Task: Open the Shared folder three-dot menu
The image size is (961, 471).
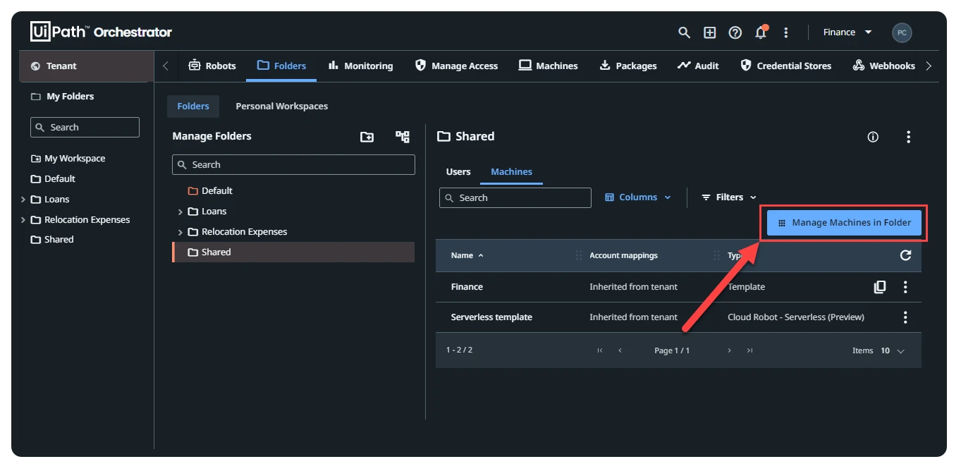Action: (x=908, y=137)
